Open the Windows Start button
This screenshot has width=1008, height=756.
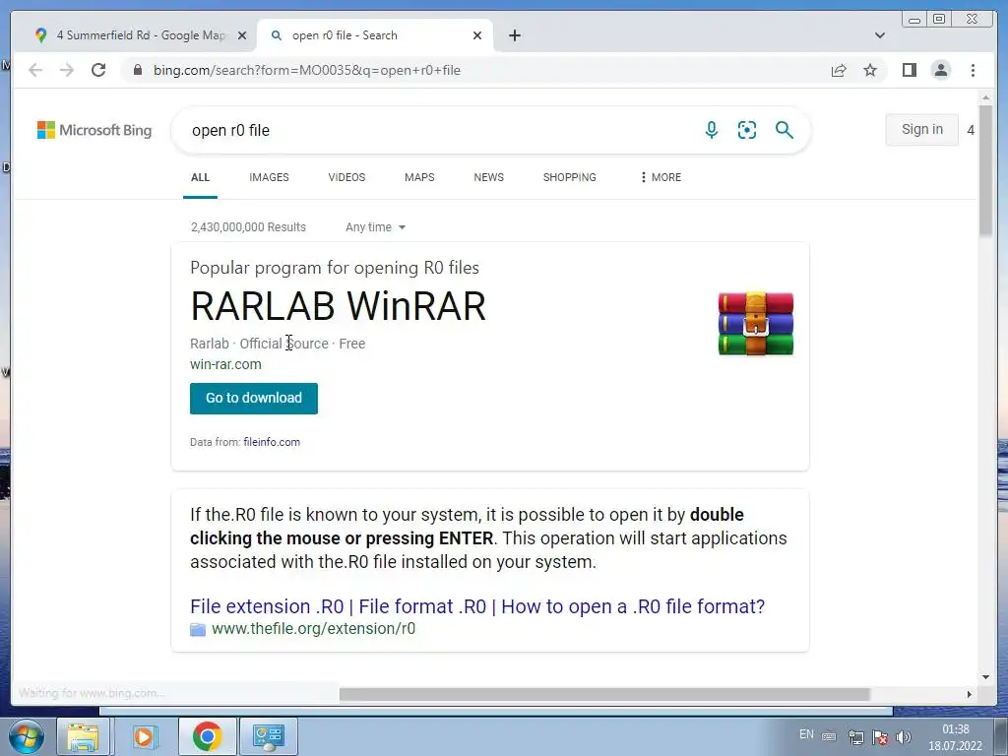tap(26, 736)
